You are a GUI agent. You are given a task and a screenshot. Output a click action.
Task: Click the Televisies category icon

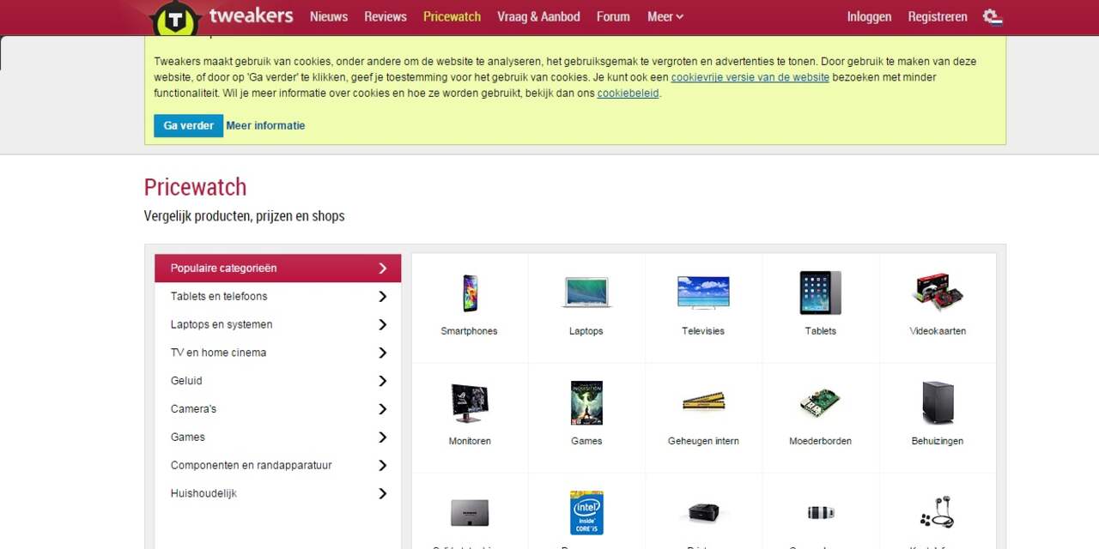pyautogui.click(x=702, y=293)
